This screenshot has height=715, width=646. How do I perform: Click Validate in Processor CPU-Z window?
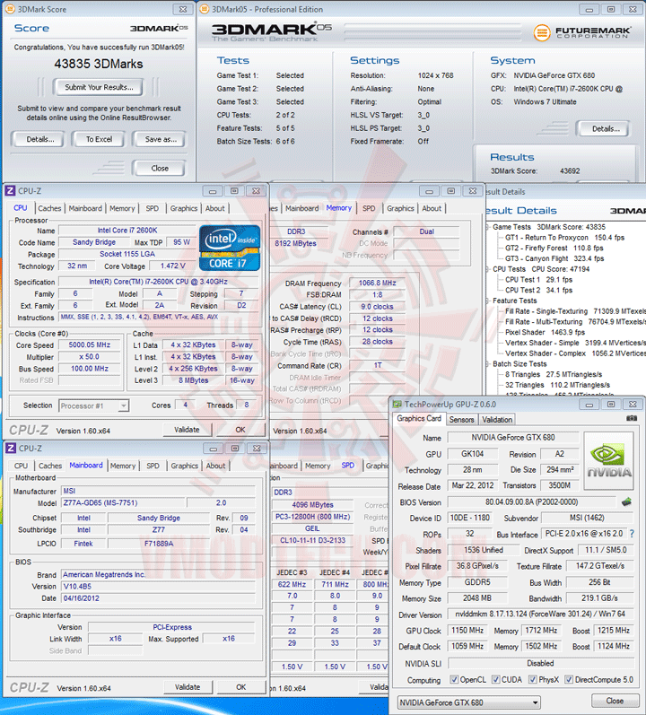pyautogui.click(x=187, y=430)
